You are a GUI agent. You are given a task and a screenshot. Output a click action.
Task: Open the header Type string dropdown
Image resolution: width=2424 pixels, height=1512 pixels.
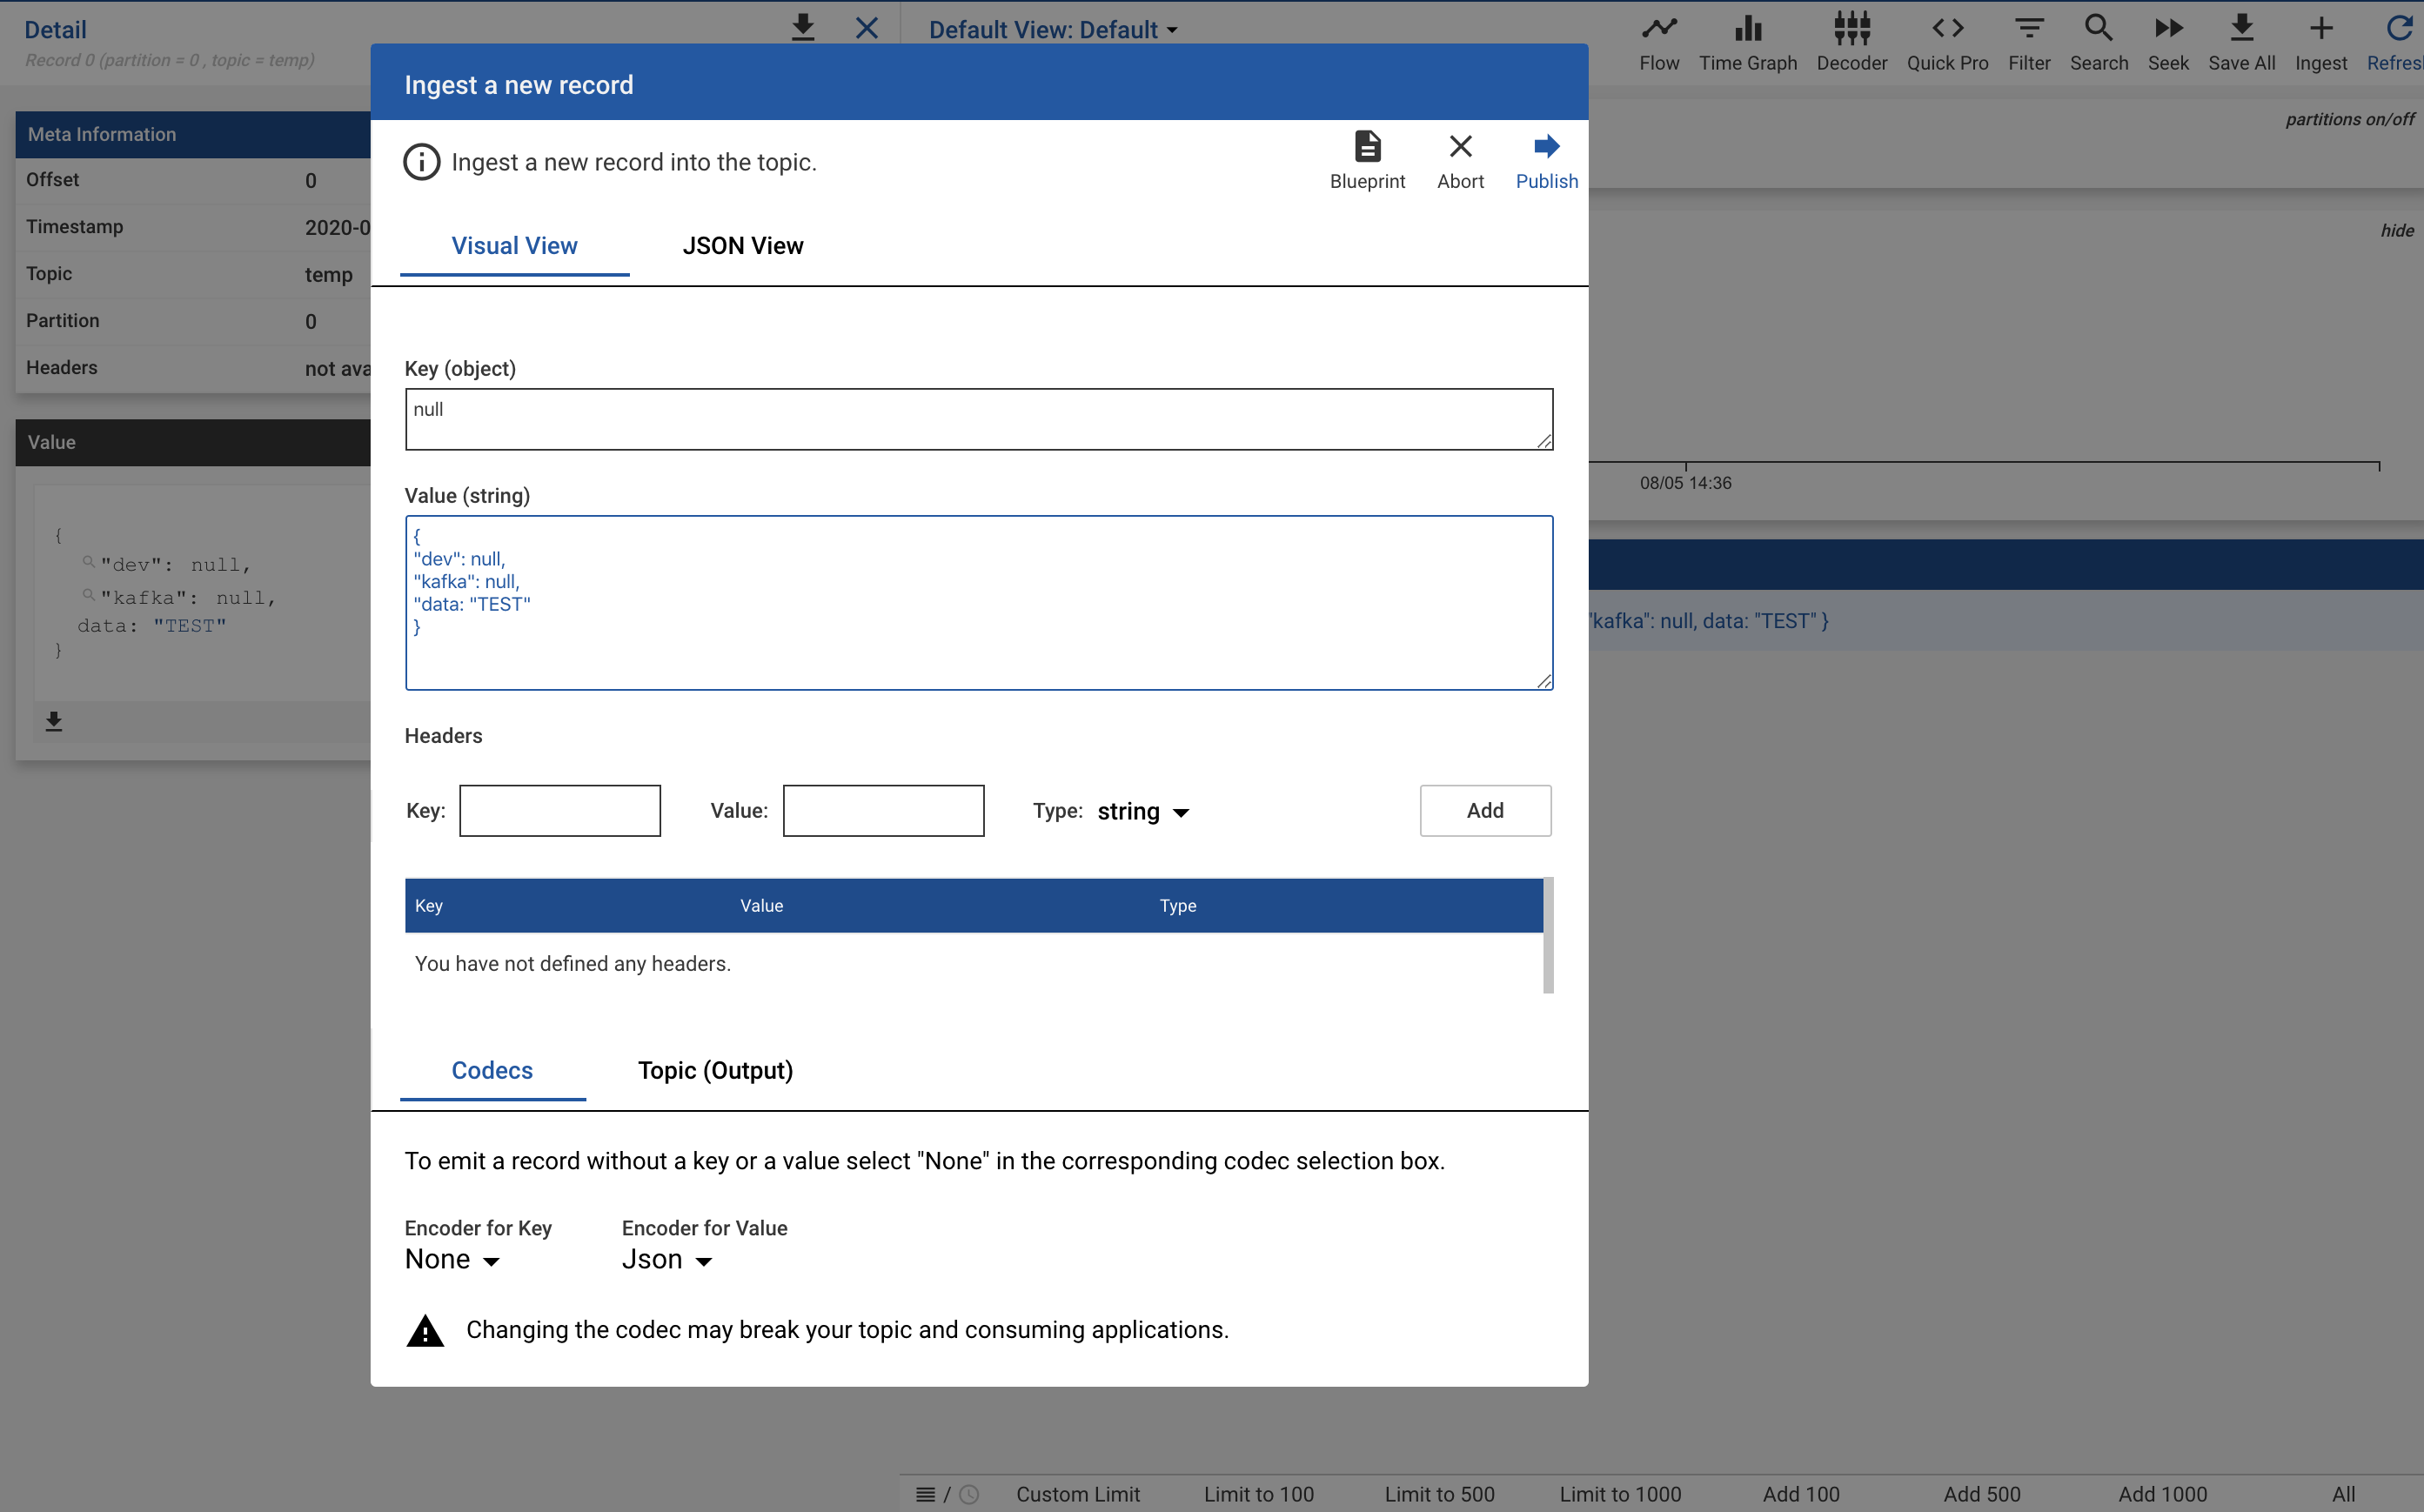click(1143, 811)
